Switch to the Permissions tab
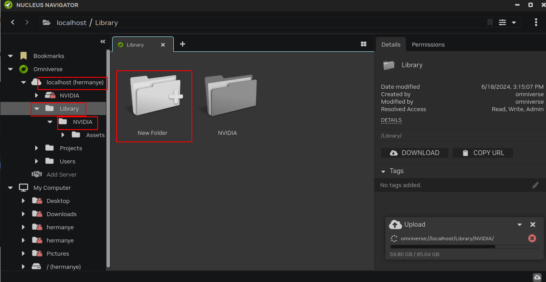Image resolution: width=546 pixels, height=282 pixels. [x=428, y=44]
